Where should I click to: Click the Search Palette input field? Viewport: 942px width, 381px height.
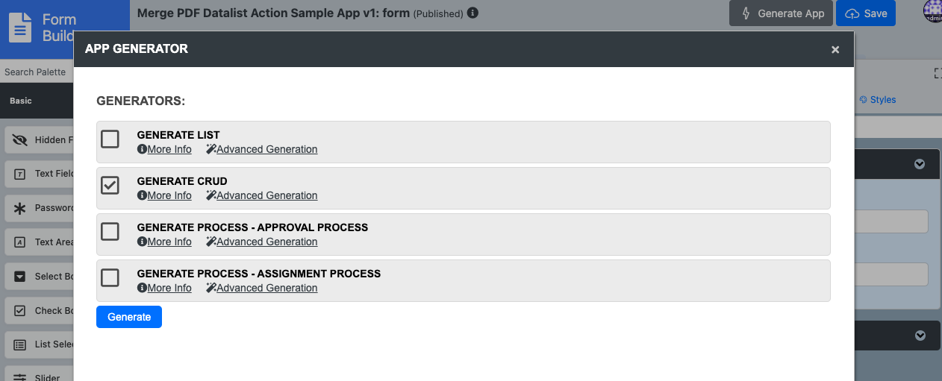36,72
